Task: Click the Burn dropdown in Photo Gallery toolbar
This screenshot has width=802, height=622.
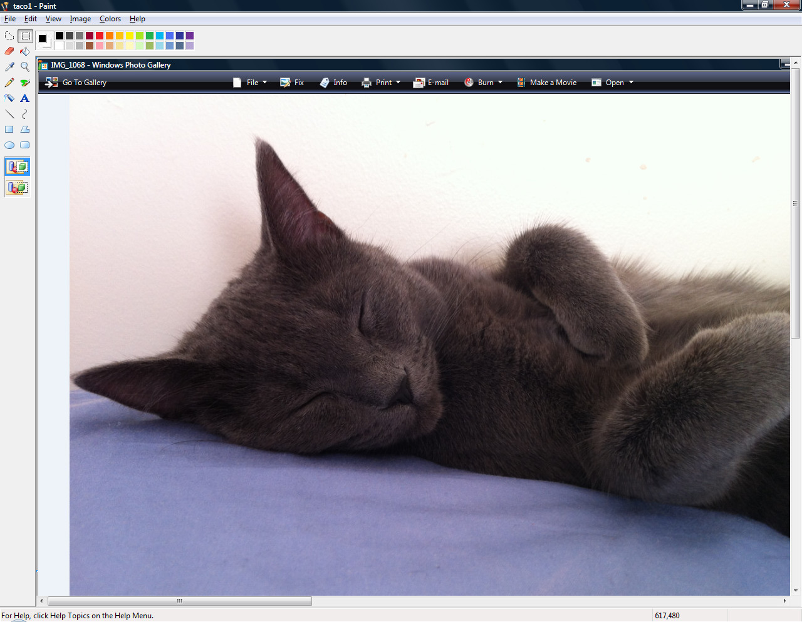Action: click(483, 83)
